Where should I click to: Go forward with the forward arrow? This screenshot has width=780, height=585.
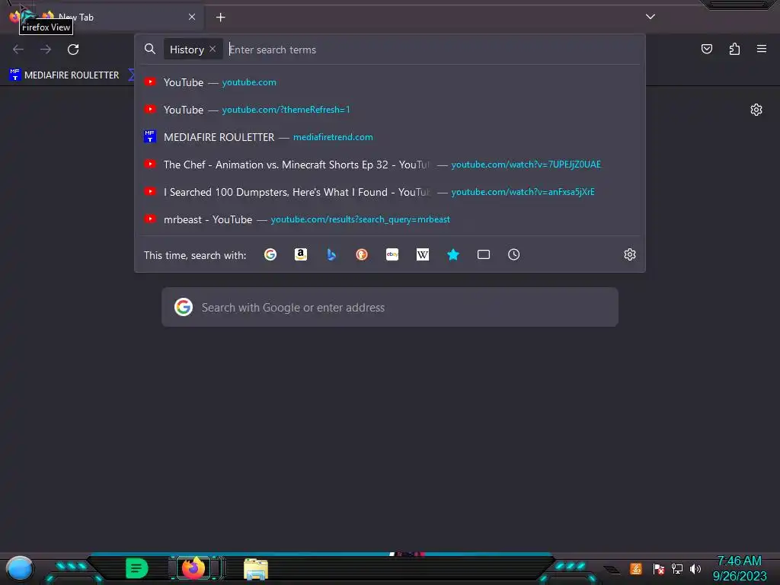[x=46, y=50]
